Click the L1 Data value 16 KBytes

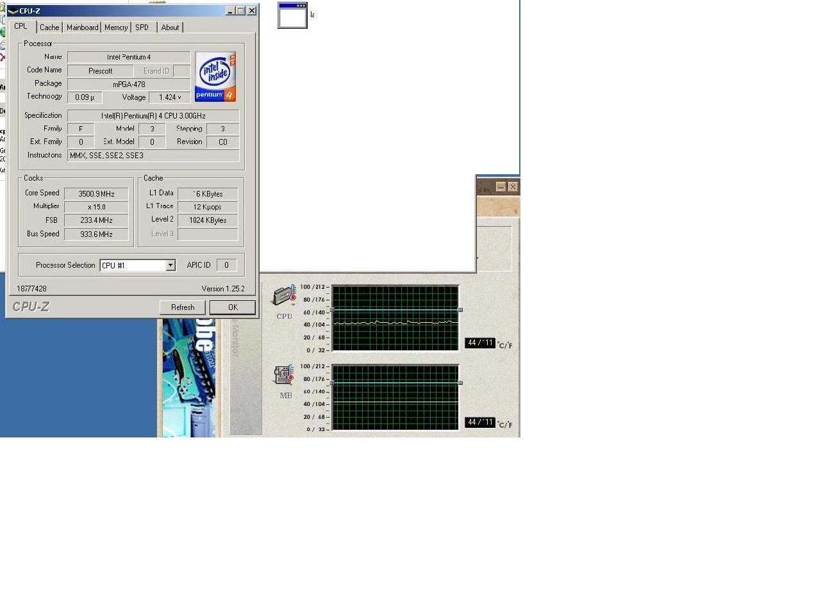click(208, 193)
